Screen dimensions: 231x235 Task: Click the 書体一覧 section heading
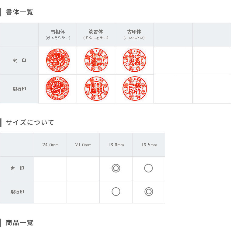point(19,12)
